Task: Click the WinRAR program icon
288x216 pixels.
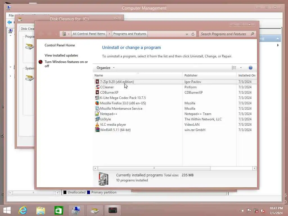Action: [97, 130]
